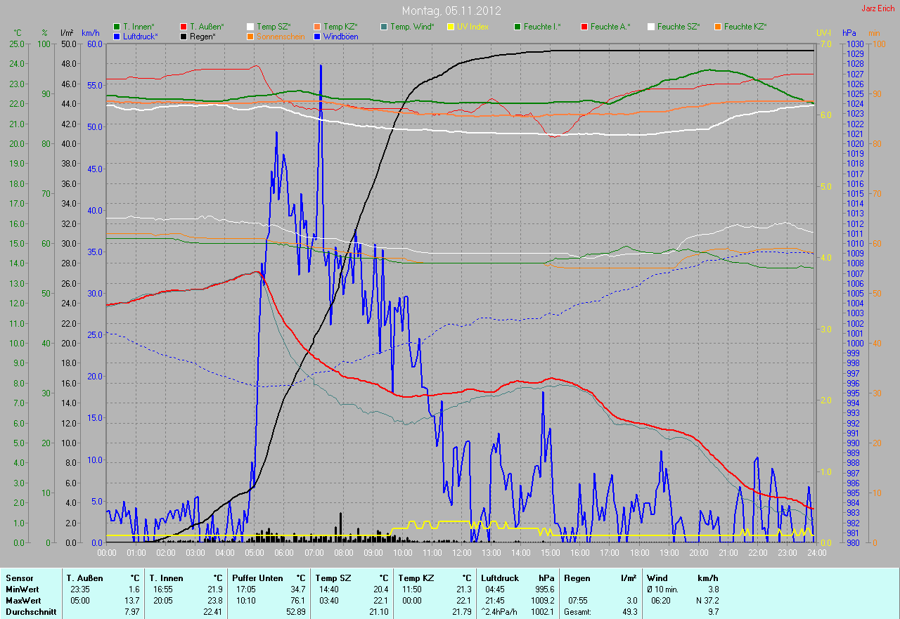Click the orange Sonnenschein legend square

coord(251,36)
